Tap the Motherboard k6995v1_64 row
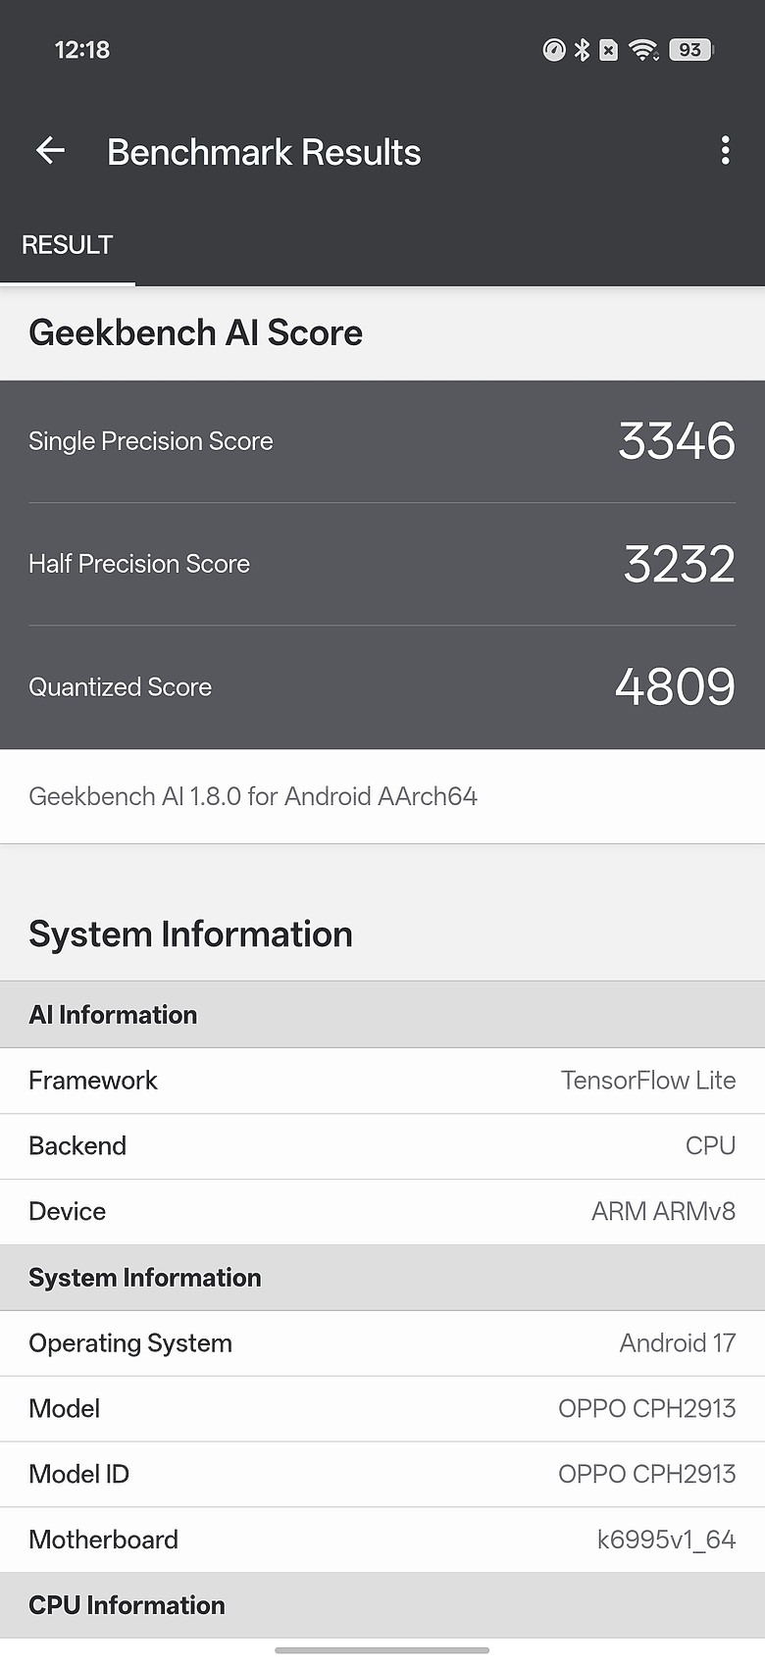This screenshot has height=1667, width=765. [x=382, y=1540]
